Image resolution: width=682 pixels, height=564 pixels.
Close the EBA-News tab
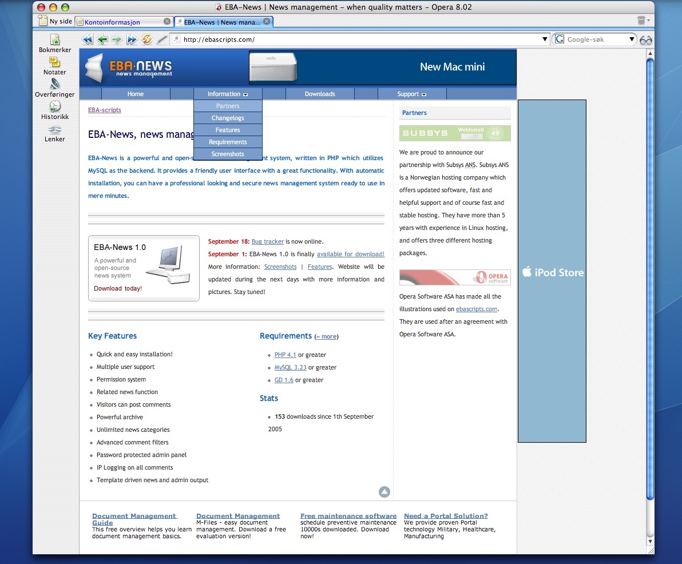(x=267, y=21)
